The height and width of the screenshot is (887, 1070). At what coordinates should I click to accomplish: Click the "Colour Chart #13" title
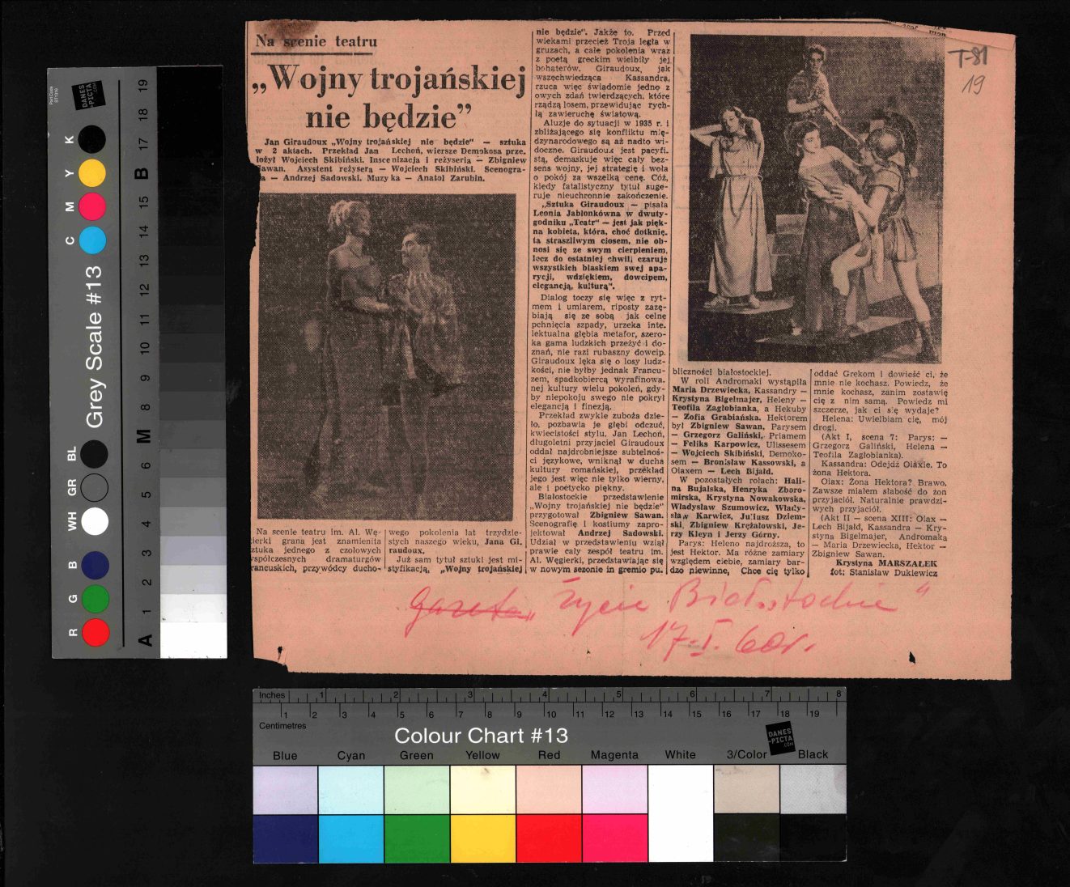click(x=481, y=736)
